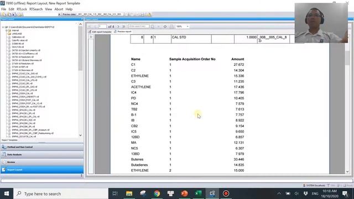Open Task View from taskbar
This screenshot has width=354, height=199.
115,193
